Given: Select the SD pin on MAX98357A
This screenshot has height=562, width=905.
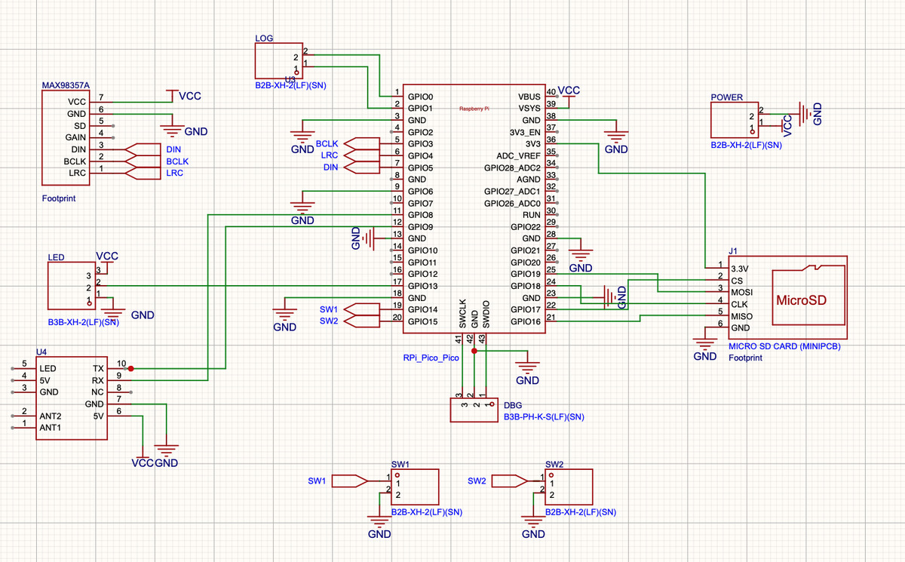Looking at the screenshot, I should [80, 125].
